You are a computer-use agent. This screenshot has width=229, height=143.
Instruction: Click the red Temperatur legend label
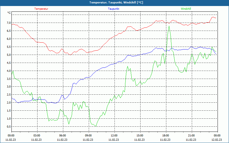click(x=41, y=9)
